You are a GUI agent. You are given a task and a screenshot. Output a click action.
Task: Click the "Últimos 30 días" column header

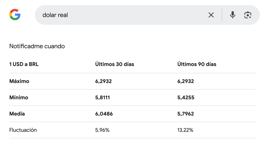pyautogui.click(x=114, y=64)
